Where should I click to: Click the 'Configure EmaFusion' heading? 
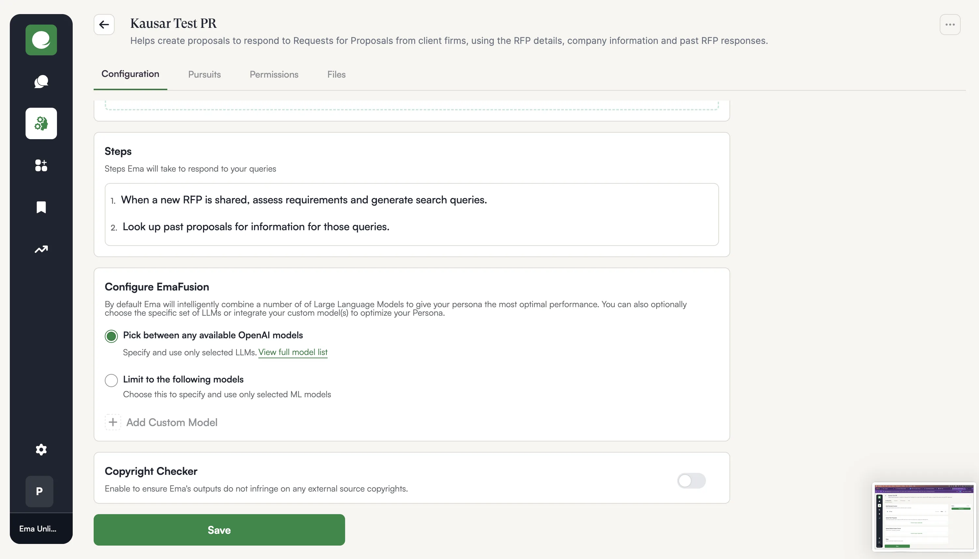tap(157, 287)
